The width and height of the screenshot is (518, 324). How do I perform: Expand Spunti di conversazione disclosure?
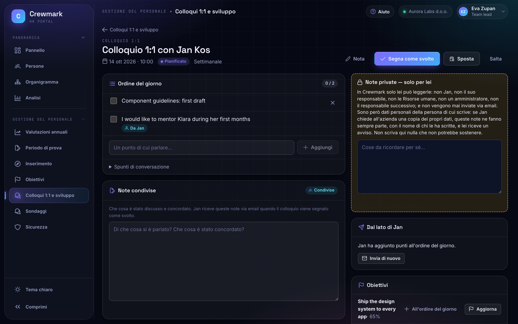139,167
